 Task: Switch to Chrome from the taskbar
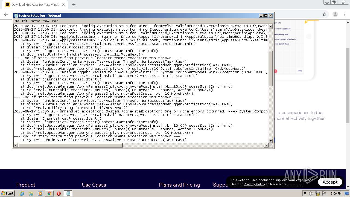(x=49, y=193)
